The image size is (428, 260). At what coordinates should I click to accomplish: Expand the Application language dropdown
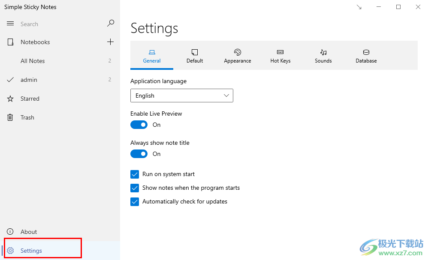point(182,96)
